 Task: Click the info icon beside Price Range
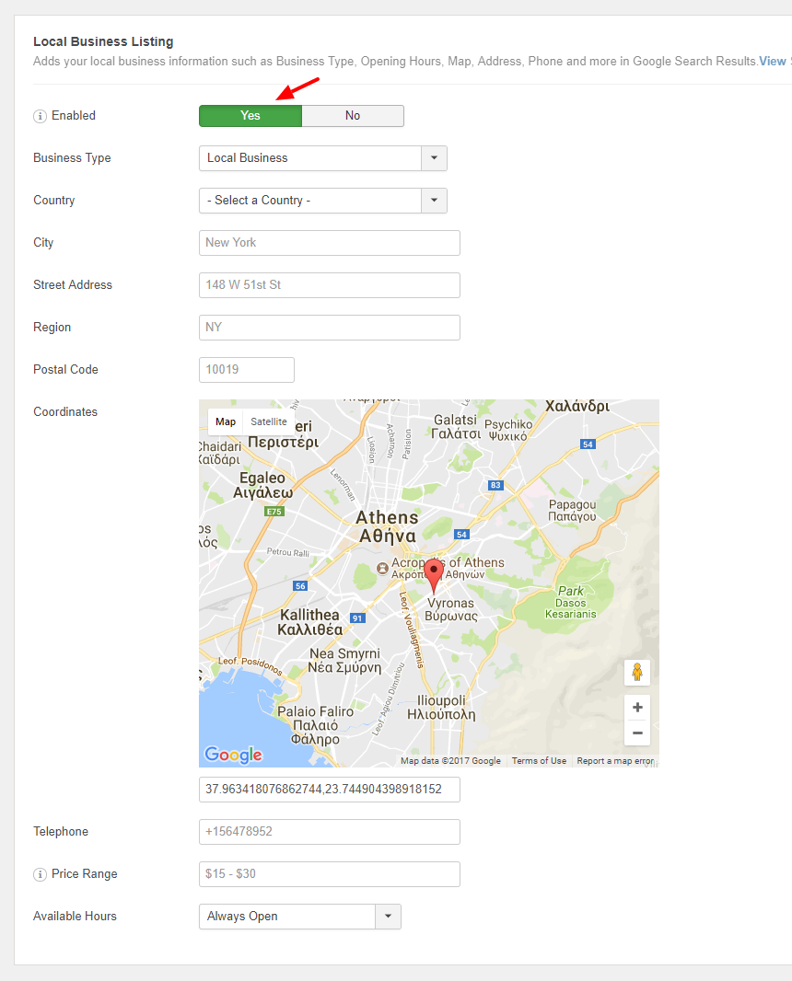[x=41, y=874]
